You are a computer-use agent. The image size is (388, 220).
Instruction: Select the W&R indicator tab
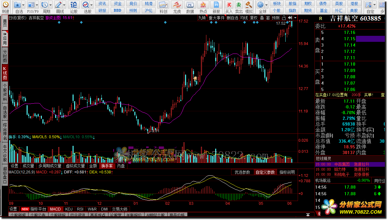click(92, 209)
